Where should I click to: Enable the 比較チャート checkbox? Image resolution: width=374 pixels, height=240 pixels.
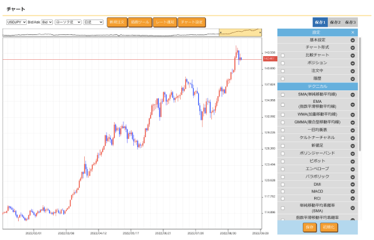click(282, 55)
